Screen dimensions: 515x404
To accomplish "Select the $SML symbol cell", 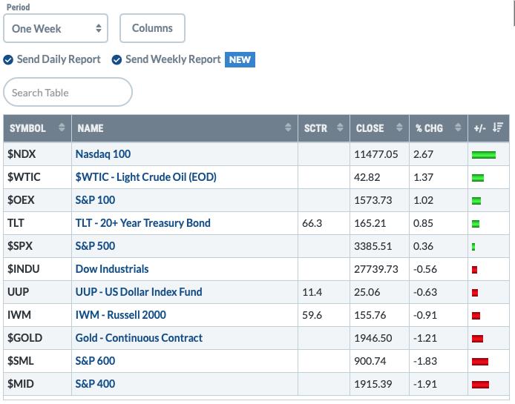I will click(37, 361).
